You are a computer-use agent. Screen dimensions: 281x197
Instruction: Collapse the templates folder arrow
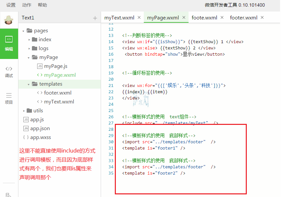pos(29,84)
